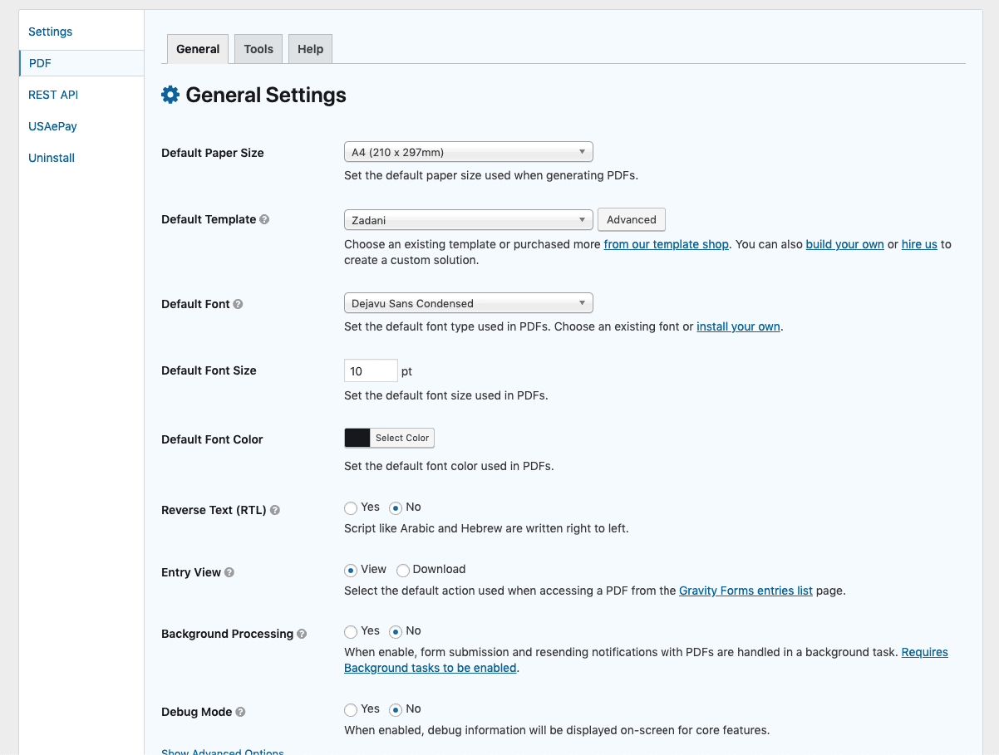
Task: Click the Show Advanced Options link
Action: (223, 751)
